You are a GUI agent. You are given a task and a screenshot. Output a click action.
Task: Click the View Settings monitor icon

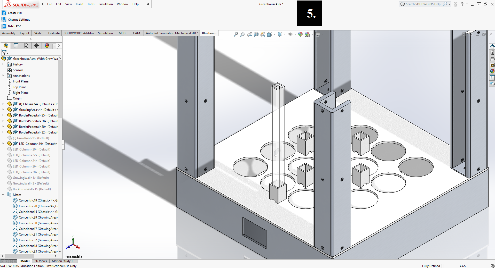point(318,34)
